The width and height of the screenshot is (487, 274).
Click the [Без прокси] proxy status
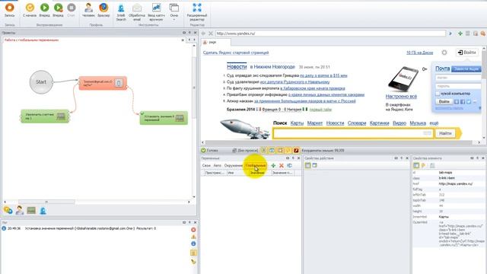(245, 151)
